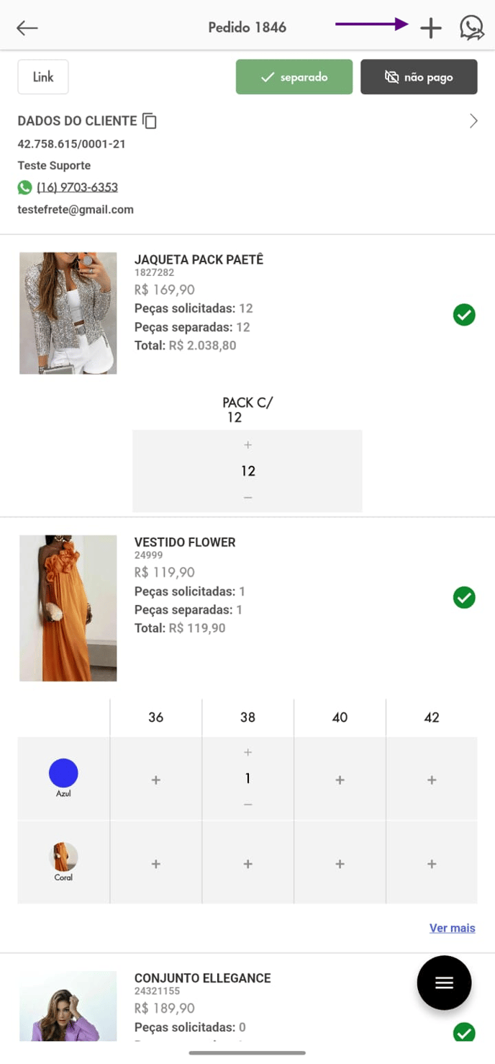Expand client details with the chevron
Image resolution: width=495 pixels, height=1064 pixels.
coord(473,121)
